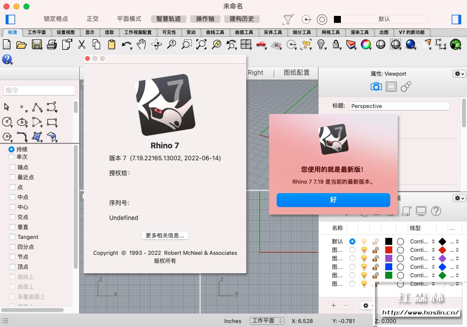Image resolution: width=467 pixels, height=327 pixels.
Task: Click the four viewports layout icon
Action: [246, 45]
